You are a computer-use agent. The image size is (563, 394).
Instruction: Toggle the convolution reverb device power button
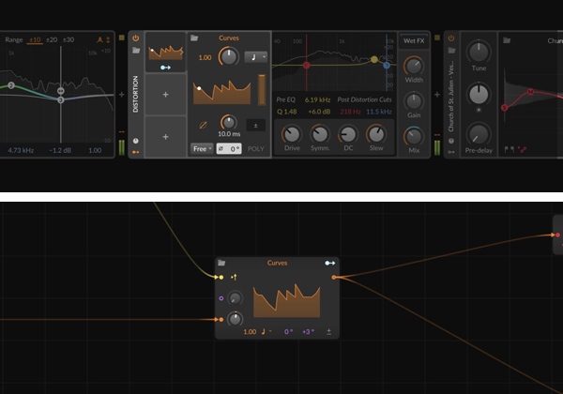click(451, 38)
